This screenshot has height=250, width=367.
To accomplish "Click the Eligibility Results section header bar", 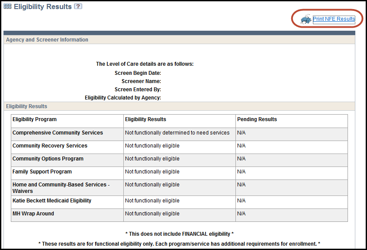I will pos(27,106).
